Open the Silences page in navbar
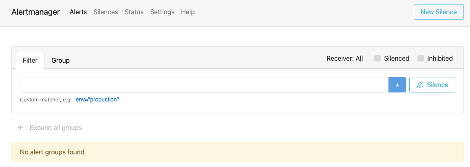The image size is (470, 167). pyautogui.click(x=106, y=12)
